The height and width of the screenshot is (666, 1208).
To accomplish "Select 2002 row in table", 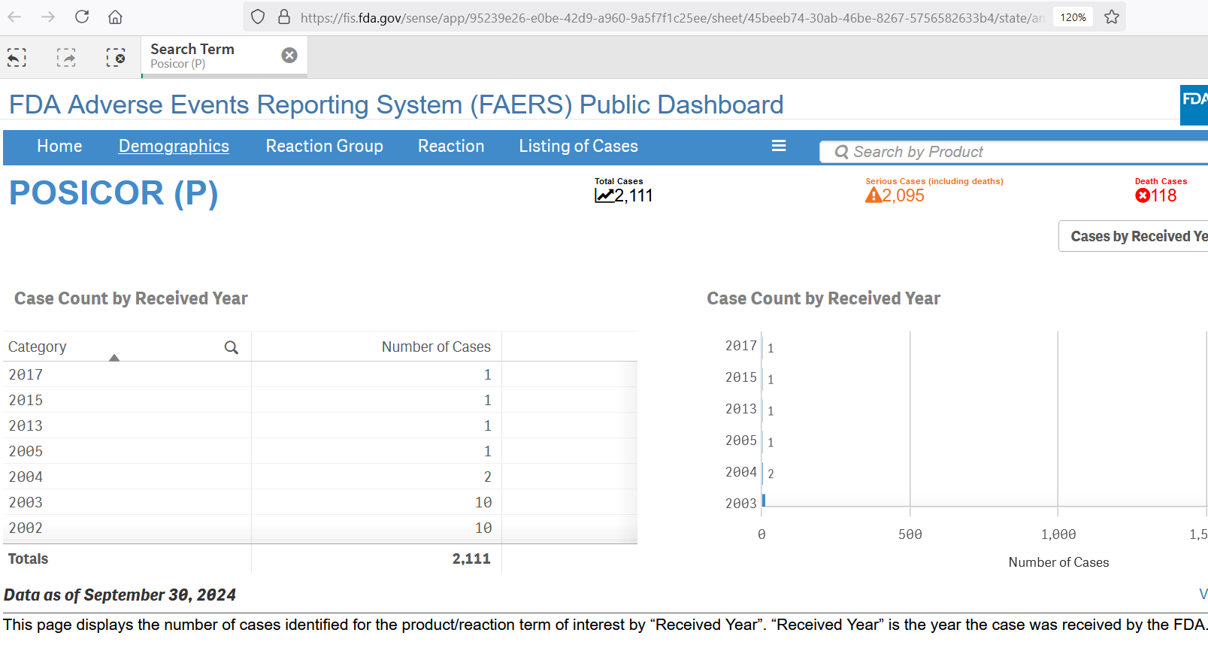I will pos(320,528).
